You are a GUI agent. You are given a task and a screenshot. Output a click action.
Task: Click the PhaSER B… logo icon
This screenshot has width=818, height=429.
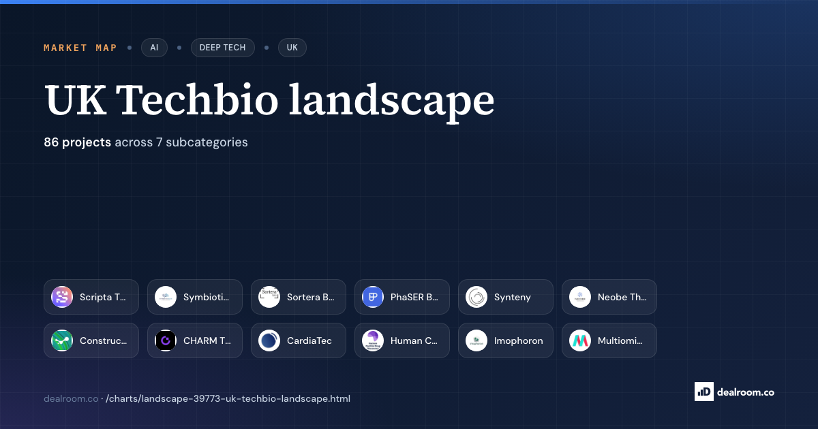[373, 297]
